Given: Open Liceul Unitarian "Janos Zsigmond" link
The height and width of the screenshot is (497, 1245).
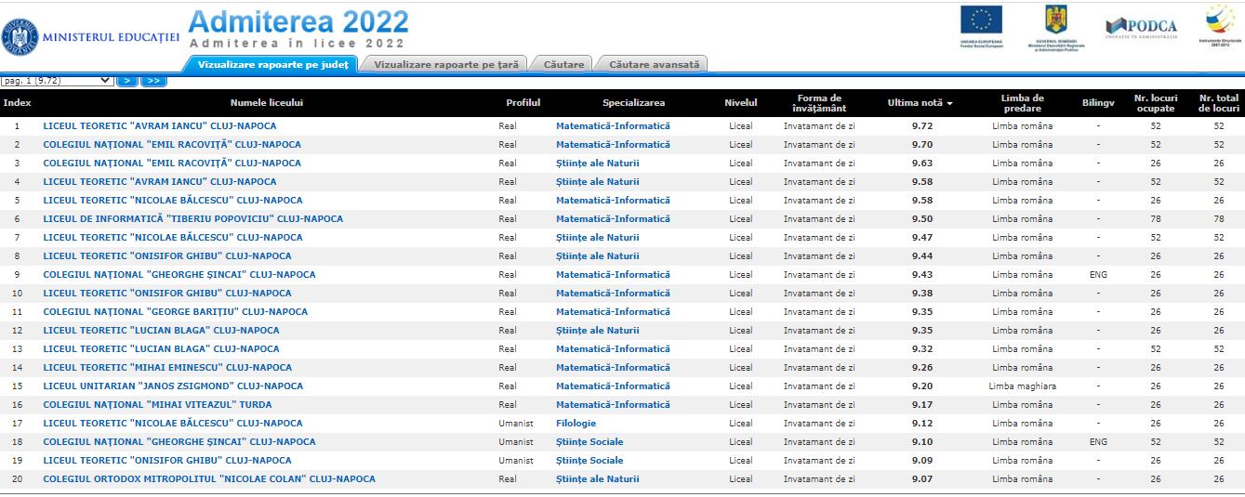Looking at the screenshot, I should [x=173, y=386].
